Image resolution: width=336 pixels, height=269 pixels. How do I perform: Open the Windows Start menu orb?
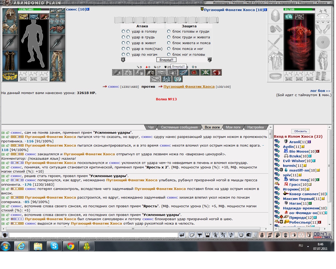point(6,246)
